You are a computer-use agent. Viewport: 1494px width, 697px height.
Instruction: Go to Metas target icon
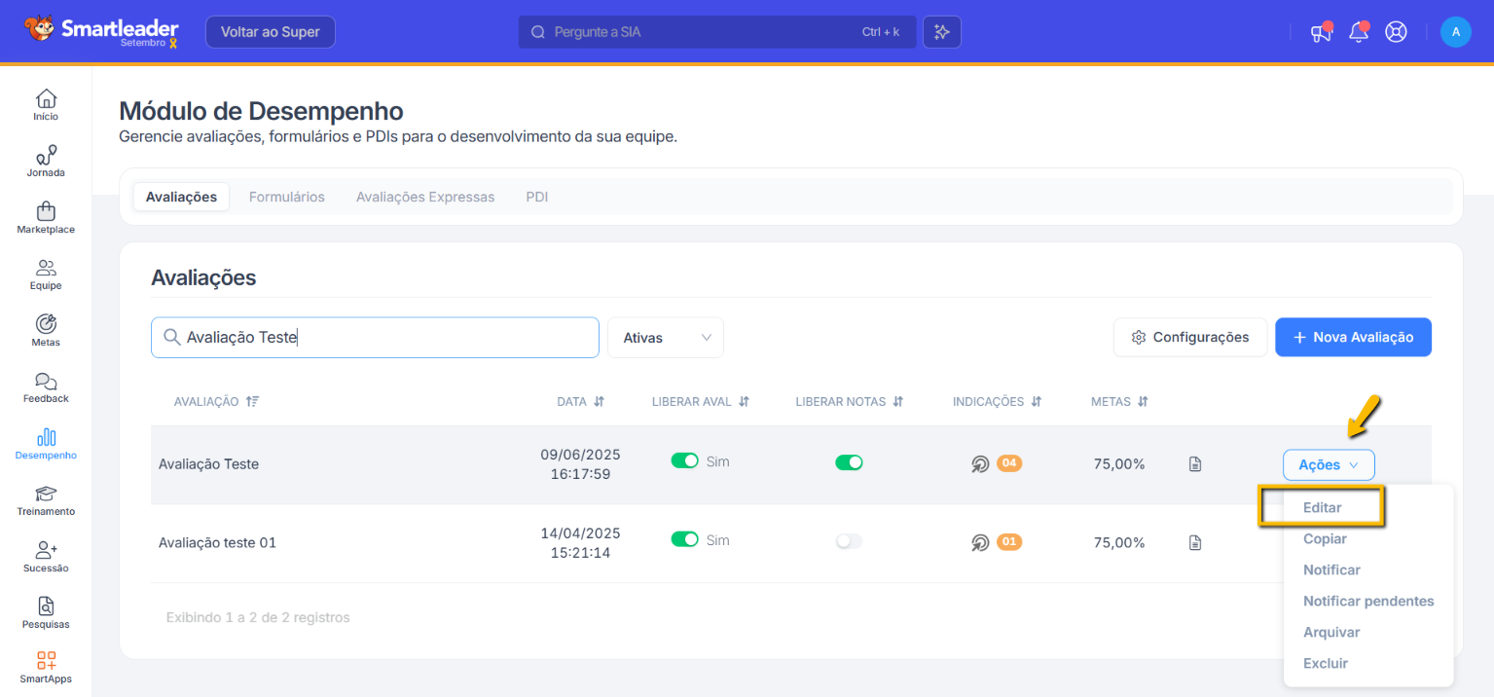point(46,324)
